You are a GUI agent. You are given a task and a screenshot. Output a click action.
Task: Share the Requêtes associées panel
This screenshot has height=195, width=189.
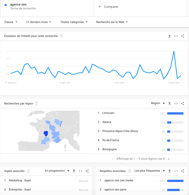click(183, 171)
